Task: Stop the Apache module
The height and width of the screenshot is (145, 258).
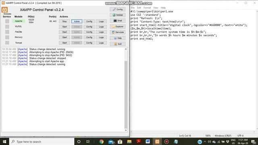Action: [64, 21]
